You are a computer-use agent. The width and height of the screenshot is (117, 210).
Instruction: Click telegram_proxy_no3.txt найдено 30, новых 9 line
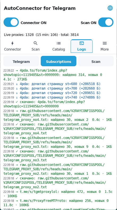[58, 142]
